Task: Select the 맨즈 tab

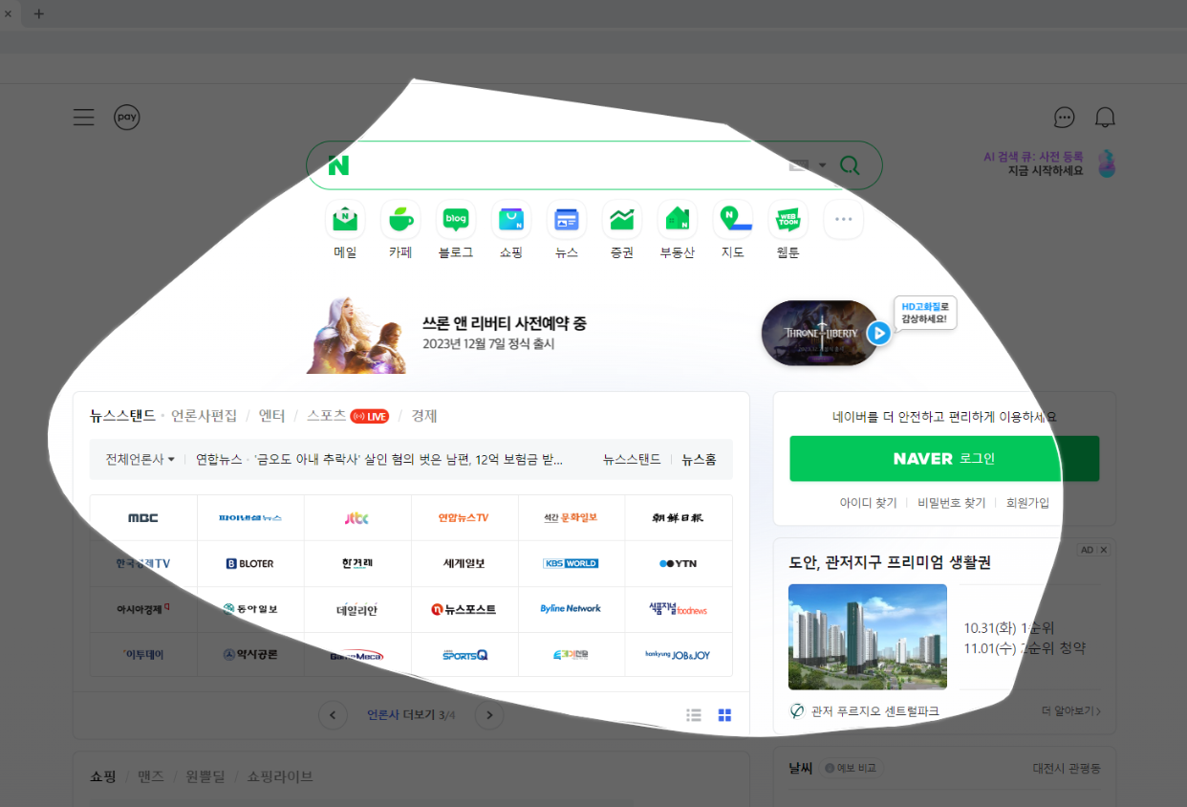Action: (151, 776)
